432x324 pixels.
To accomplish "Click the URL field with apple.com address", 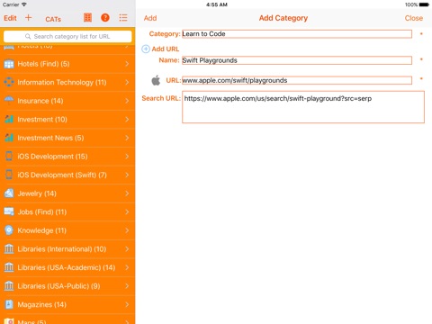I will click(297, 80).
